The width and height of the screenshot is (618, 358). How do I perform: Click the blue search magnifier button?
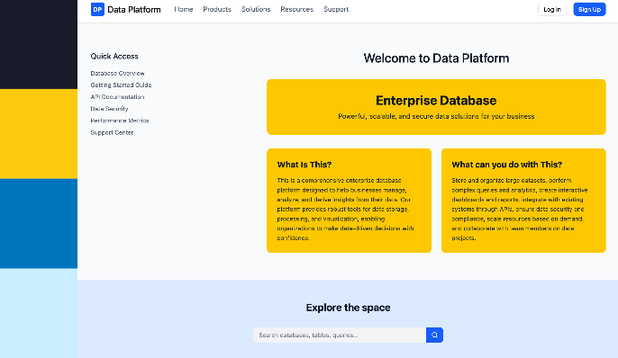[x=434, y=336]
